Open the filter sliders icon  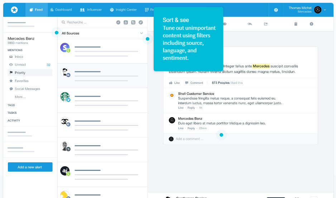pyautogui.click(x=133, y=22)
